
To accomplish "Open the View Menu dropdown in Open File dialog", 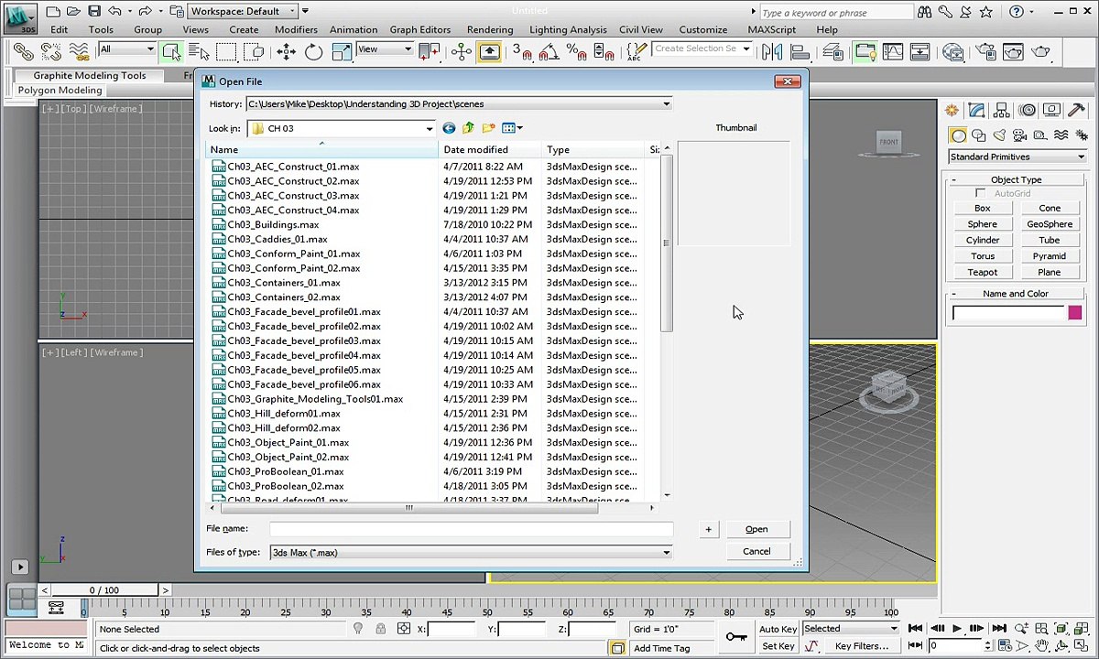I will pos(512,128).
